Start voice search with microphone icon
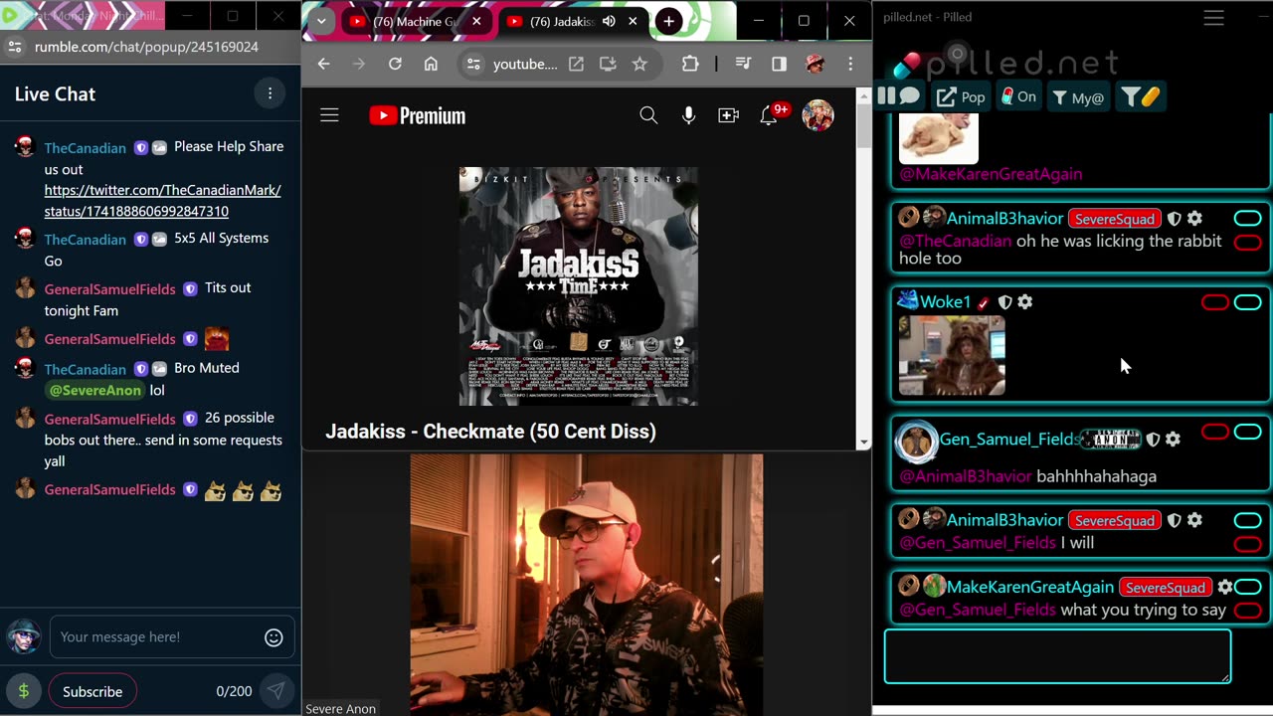The height and width of the screenshot is (716, 1273). pyautogui.click(x=688, y=115)
